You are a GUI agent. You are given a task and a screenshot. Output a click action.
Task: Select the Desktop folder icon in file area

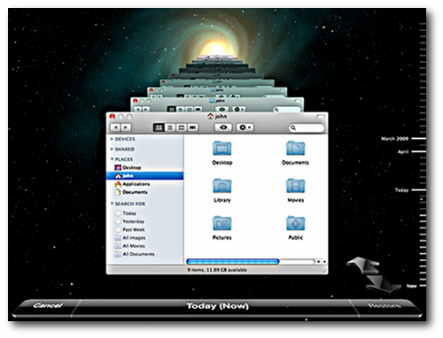click(x=222, y=149)
